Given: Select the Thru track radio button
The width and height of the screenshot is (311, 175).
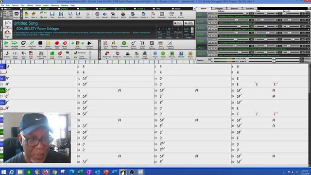Looking at the screenshot, I should [x=154, y=9].
